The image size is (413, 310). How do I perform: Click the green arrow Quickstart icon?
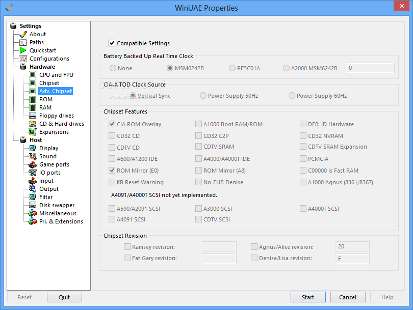point(22,50)
